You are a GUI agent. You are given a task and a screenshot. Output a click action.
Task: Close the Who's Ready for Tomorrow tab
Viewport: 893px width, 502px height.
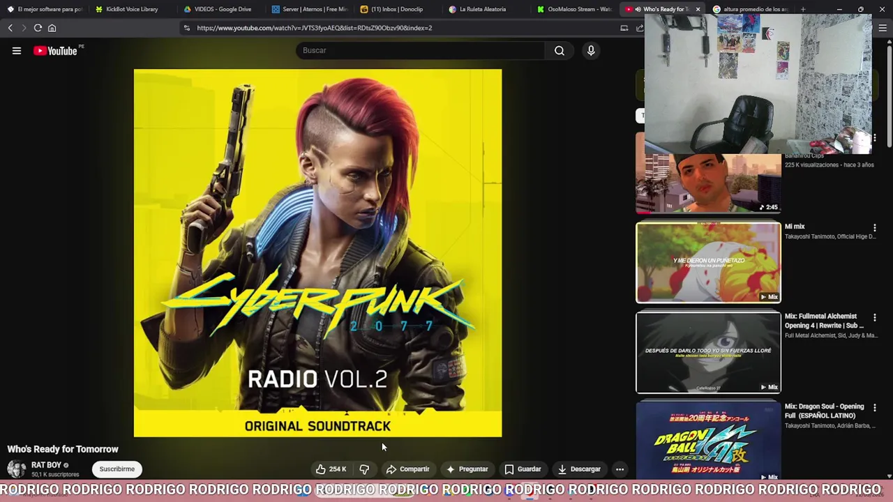pyautogui.click(x=698, y=9)
